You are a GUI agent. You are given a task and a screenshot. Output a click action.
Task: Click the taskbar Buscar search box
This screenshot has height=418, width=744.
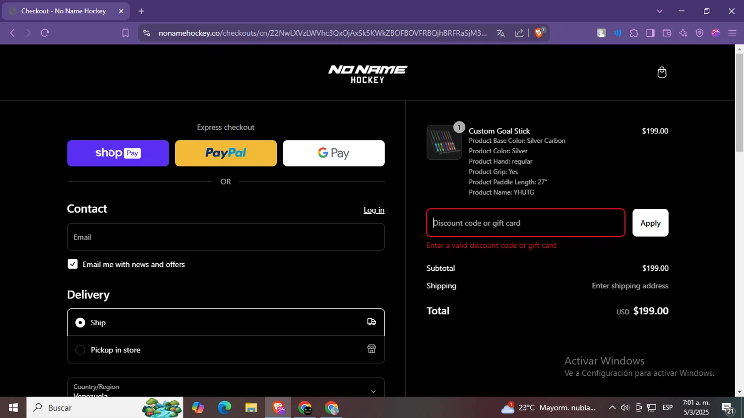coord(105,408)
